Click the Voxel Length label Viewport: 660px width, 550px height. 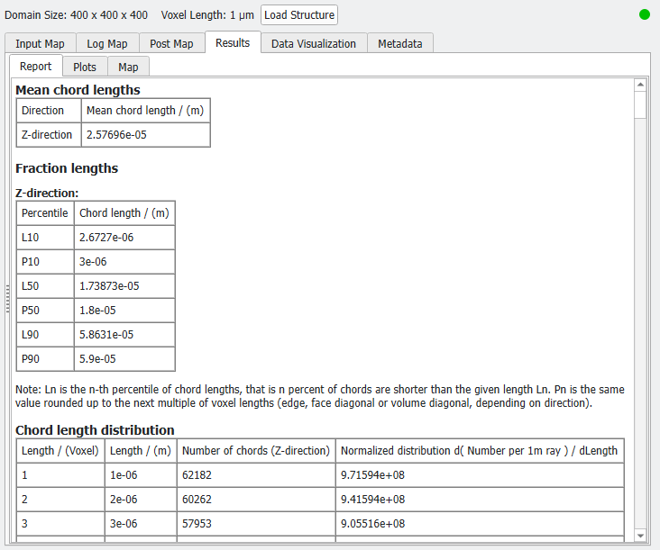(x=207, y=15)
